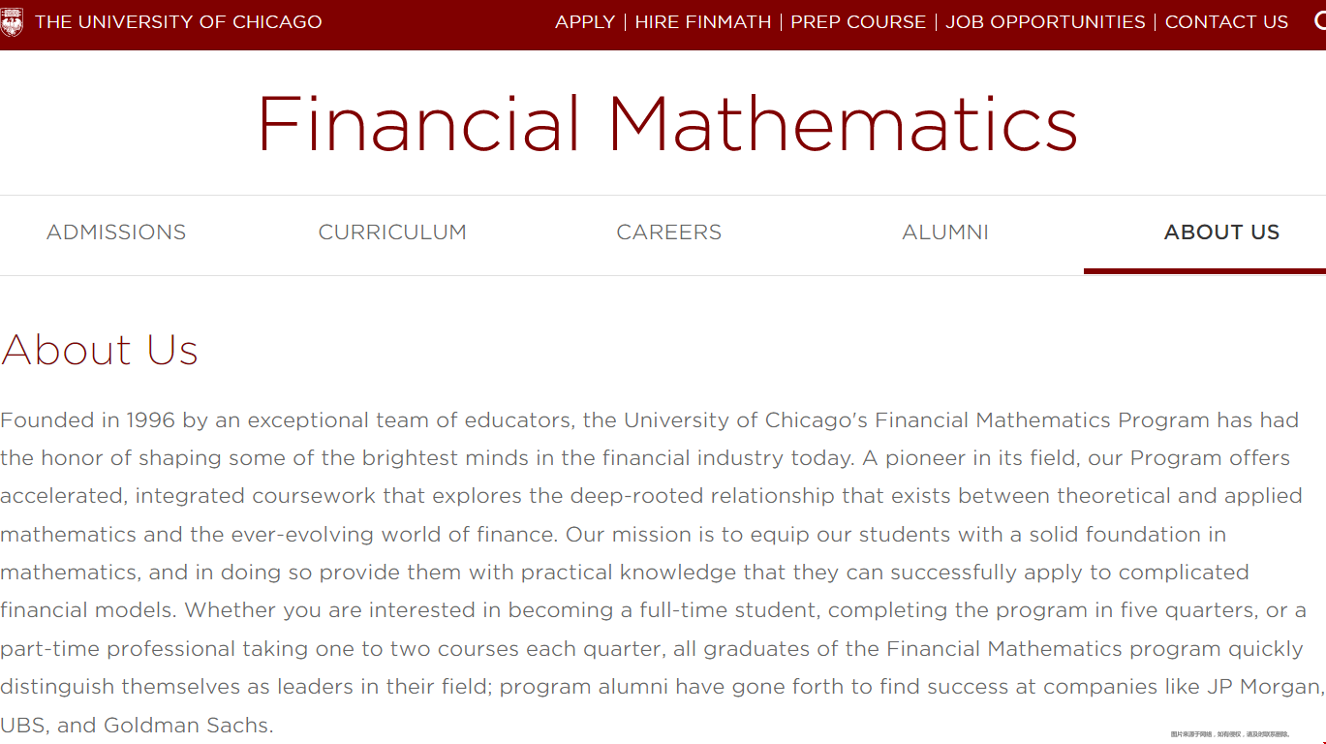Click the Financial Mathematics site title
Image resolution: width=1326 pixels, height=744 pixels.
[667, 124]
